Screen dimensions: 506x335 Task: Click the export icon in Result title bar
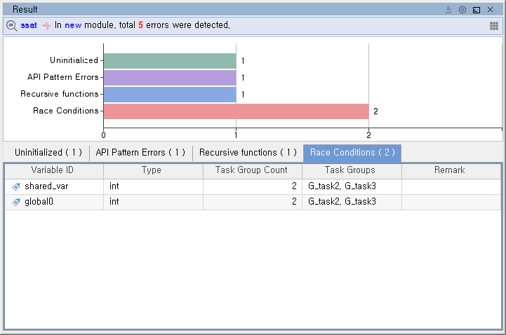pos(448,10)
